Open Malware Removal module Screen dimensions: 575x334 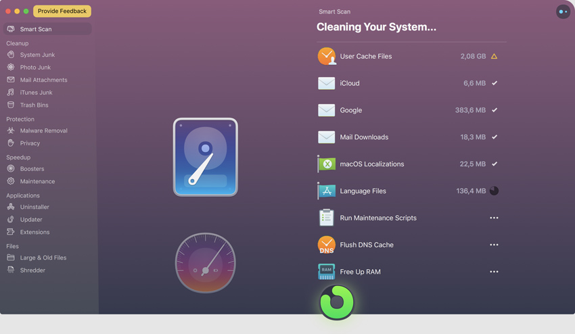pyautogui.click(x=44, y=131)
